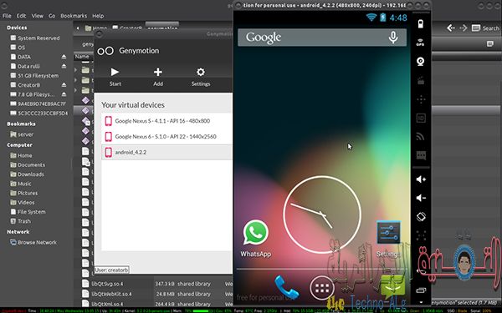Open the Android app drawer

(322, 288)
